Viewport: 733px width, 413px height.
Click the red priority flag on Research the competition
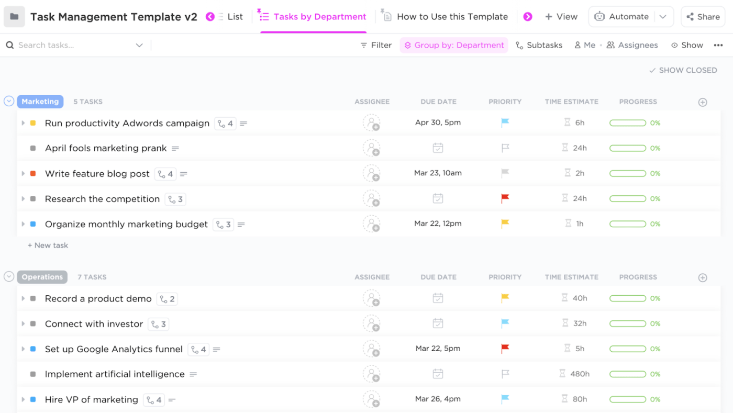click(x=505, y=198)
